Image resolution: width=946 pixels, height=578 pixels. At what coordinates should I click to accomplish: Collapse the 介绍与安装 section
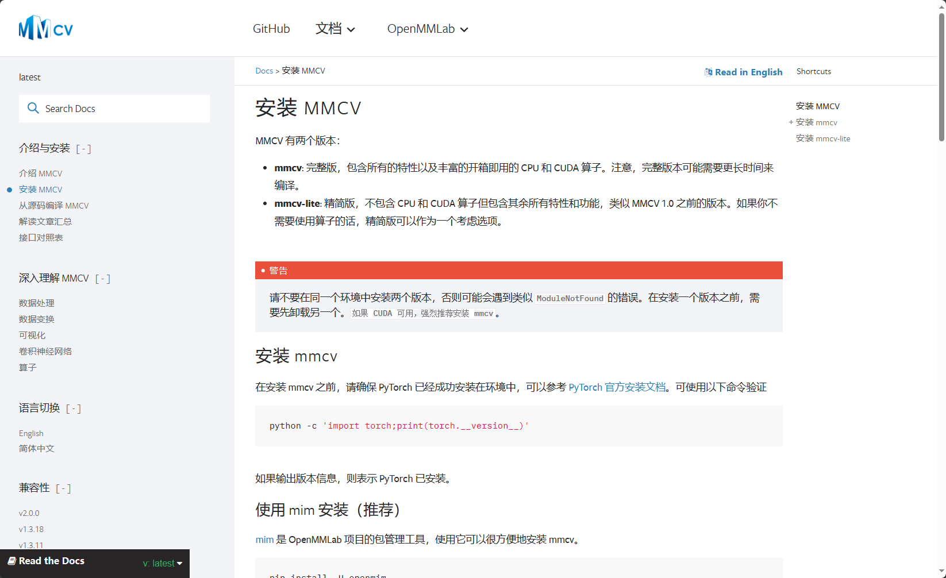pos(83,148)
